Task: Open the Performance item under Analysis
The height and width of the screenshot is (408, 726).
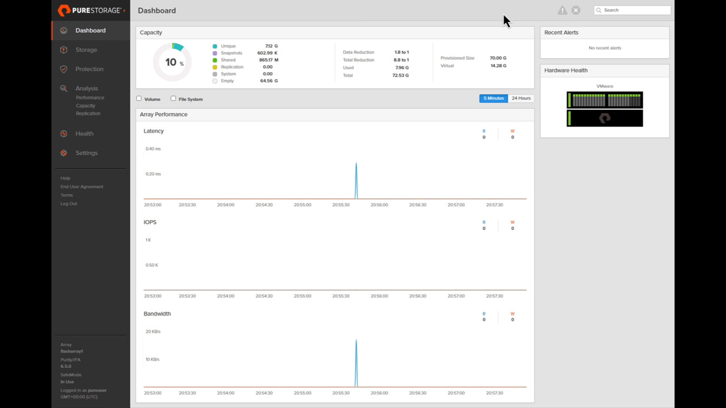Action: point(90,97)
